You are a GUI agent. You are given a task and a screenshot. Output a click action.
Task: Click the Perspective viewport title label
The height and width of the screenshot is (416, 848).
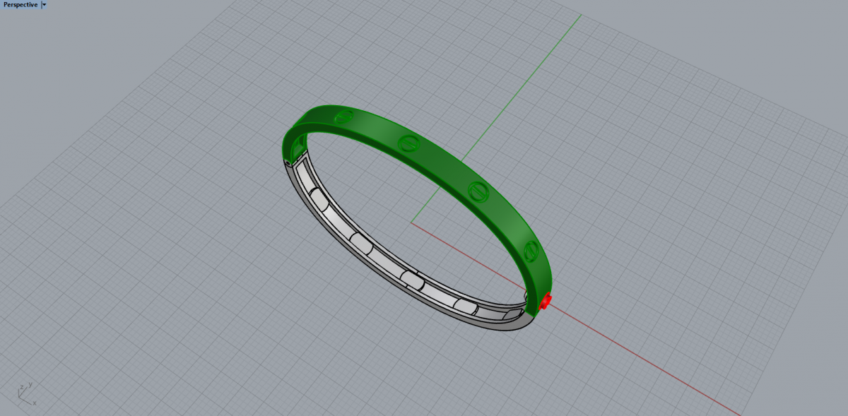20,4
